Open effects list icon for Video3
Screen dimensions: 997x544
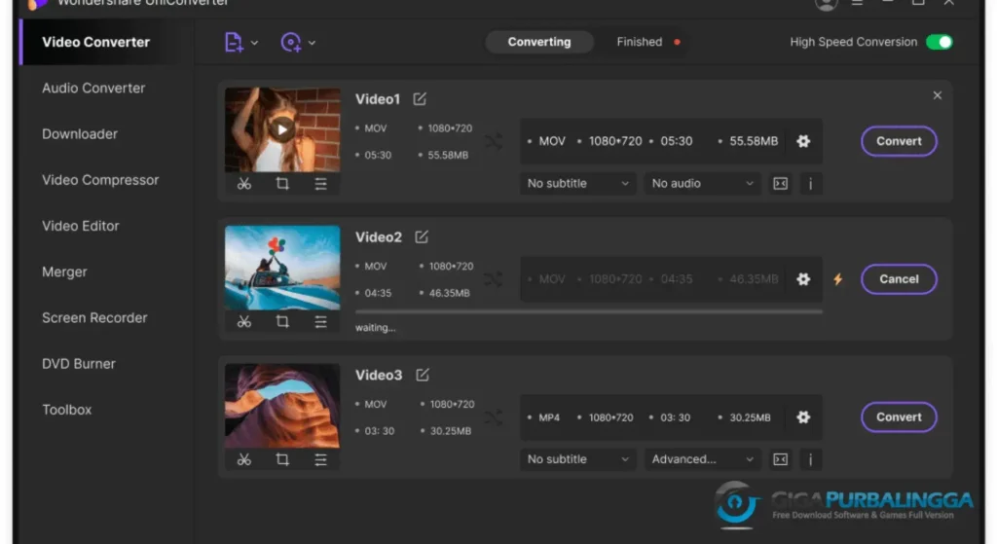(x=320, y=459)
